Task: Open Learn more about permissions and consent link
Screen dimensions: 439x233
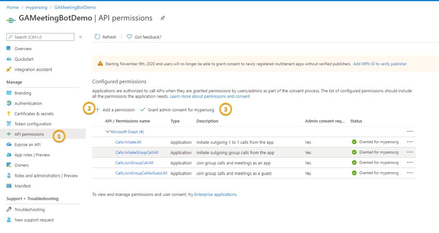Action: [x=210, y=96]
